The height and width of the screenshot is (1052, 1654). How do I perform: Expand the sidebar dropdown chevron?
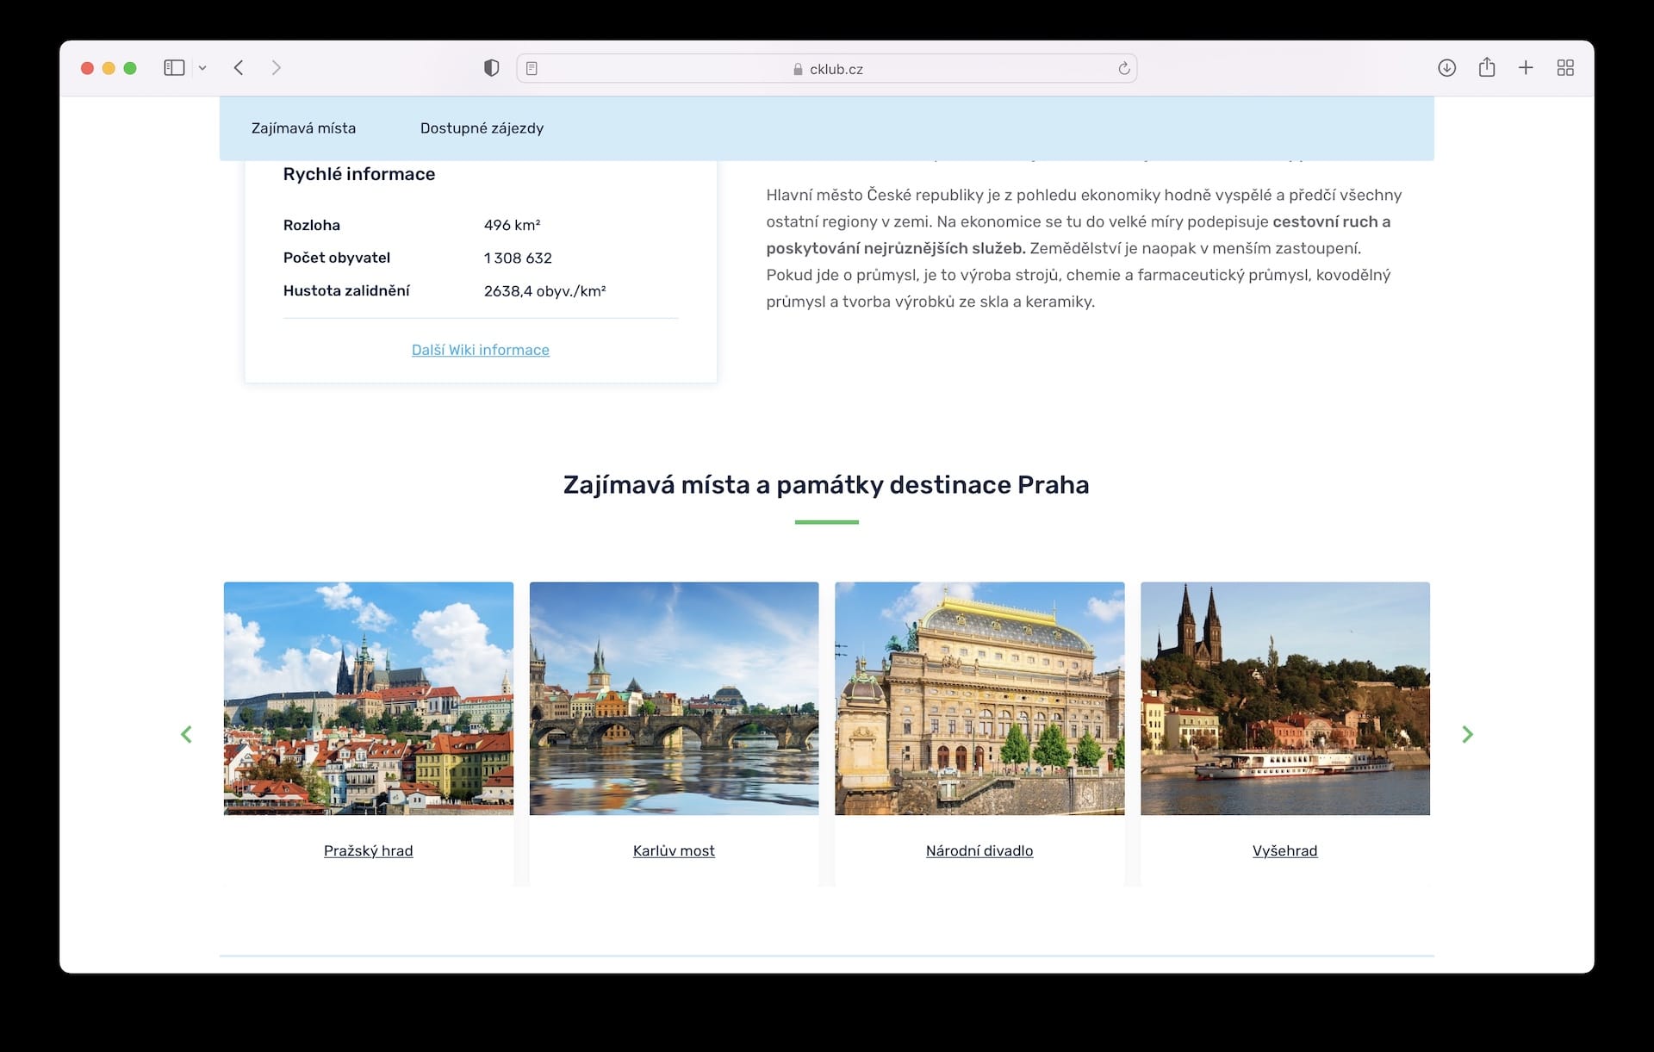[x=202, y=68]
